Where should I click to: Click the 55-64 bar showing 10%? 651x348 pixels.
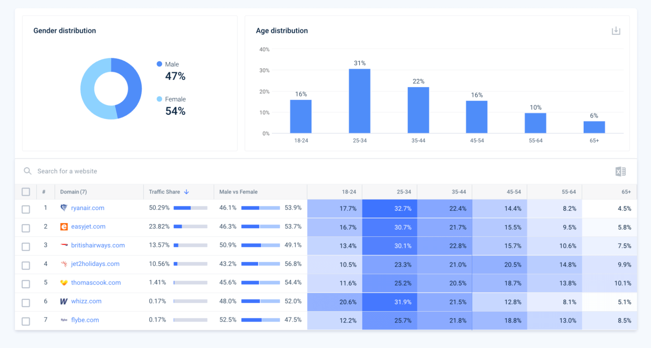pos(535,123)
